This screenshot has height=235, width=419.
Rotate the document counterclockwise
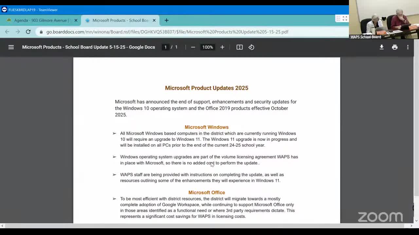(x=251, y=47)
